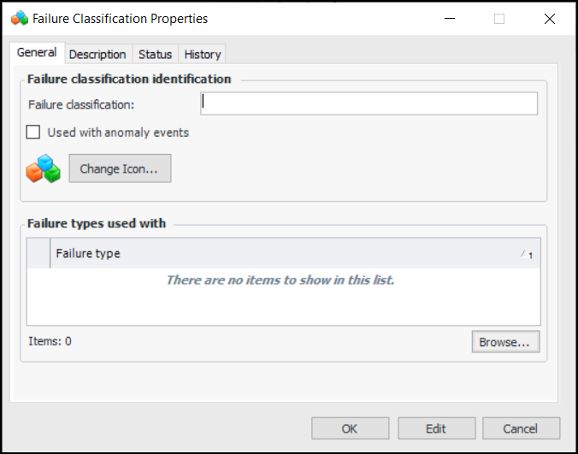This screenshot has width=578, height=454.
Task: Enable the Used with anomaly events checkbox
Action: click(33, 133)
